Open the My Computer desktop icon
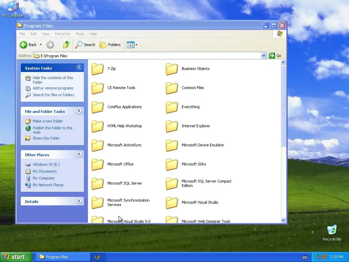 click(x=13, y=9)
